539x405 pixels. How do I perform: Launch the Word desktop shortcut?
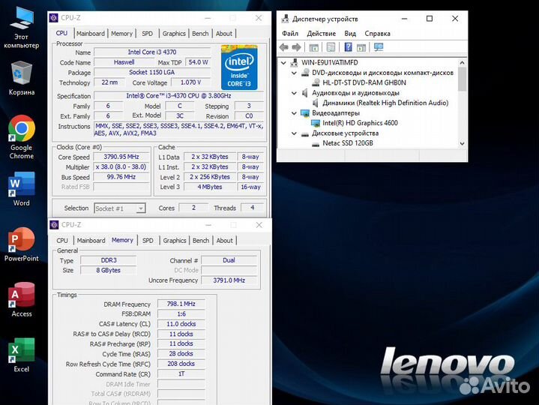point(21,189)
